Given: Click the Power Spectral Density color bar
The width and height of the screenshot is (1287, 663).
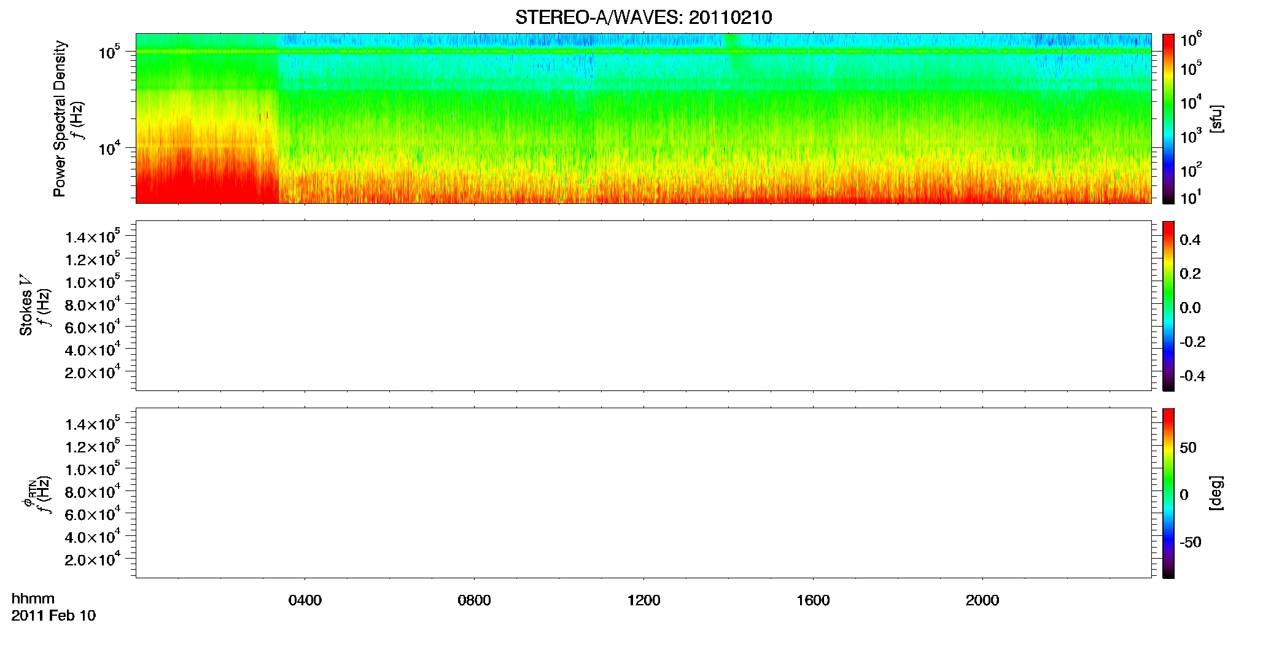Looking at the screenshot, I should [x=1168, y=118].
